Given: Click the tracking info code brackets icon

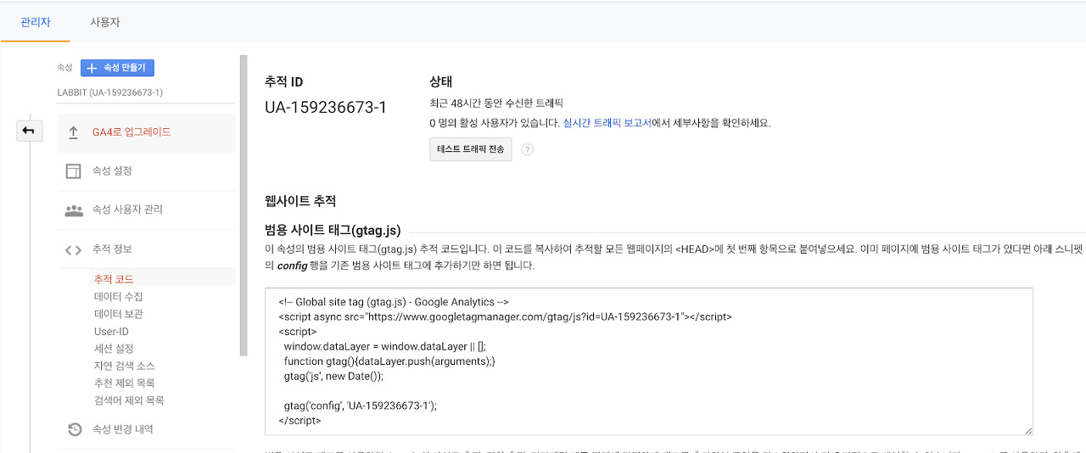Looking at the screenshot, I should click(x=74, y=249).
